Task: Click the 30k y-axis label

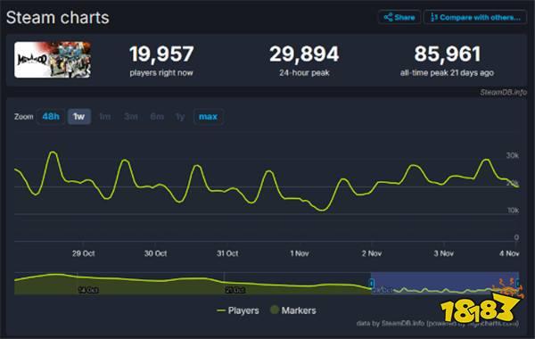Action: pyautogui.click(x=513, y=156)
